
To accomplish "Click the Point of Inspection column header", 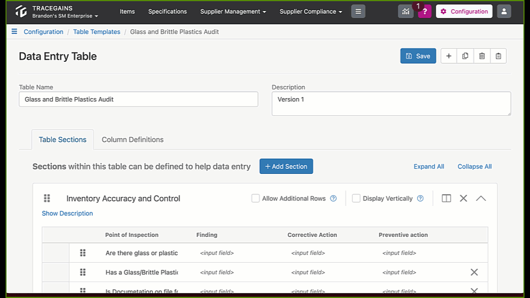I will tap(132, 235).
